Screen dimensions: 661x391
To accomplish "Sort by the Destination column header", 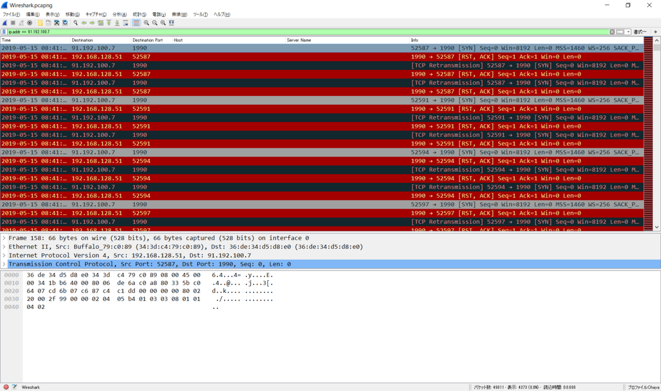I will coord(101,40).
